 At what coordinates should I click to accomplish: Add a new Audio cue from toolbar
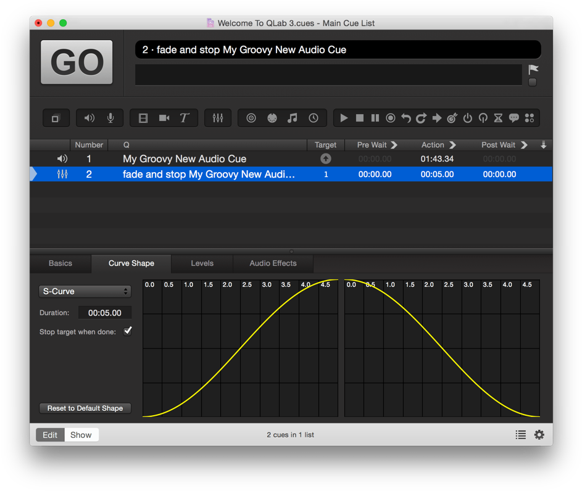coord(89,118)
